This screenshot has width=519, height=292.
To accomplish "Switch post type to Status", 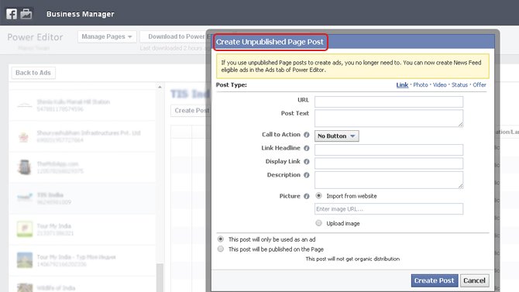I will point(459,84).
